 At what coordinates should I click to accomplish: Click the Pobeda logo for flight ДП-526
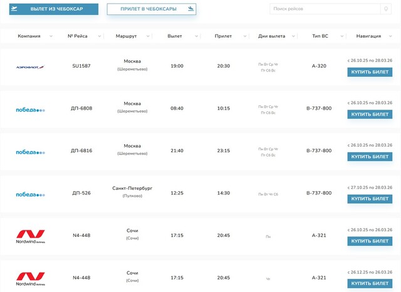click(30, 194)
